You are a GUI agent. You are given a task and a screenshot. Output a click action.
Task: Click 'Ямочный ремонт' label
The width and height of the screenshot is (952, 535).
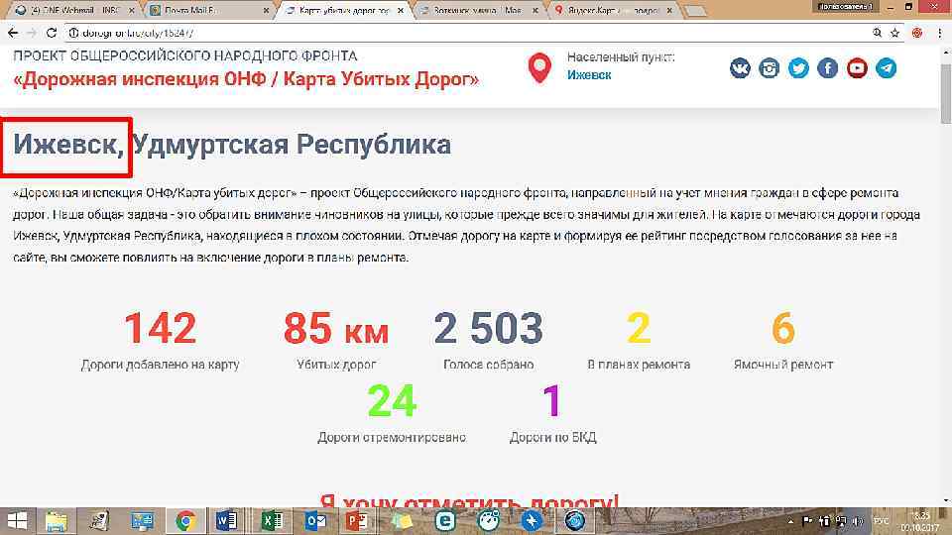point(783,365)
